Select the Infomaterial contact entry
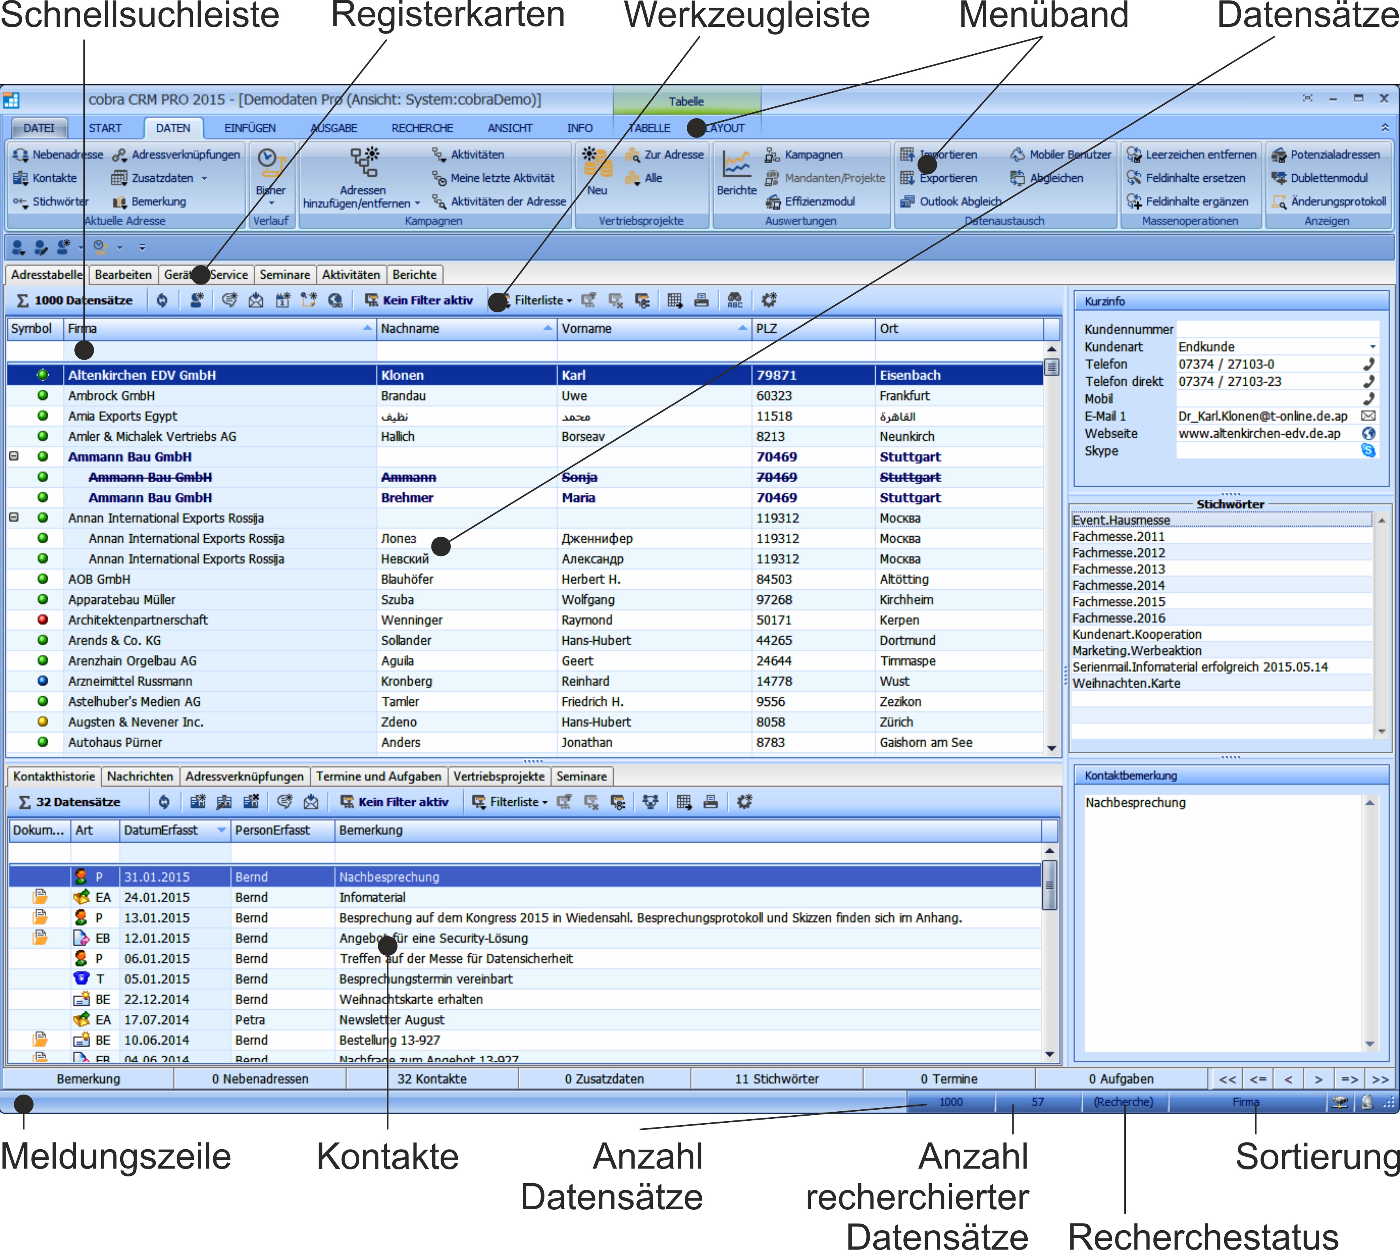Image resolution: width=1400 pixels, height=1250 pixels. click(525, 897)
